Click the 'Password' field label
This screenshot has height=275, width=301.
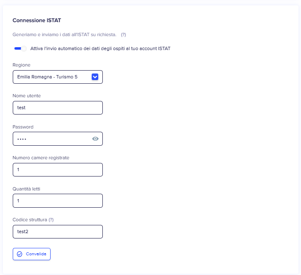click(23, 127)
